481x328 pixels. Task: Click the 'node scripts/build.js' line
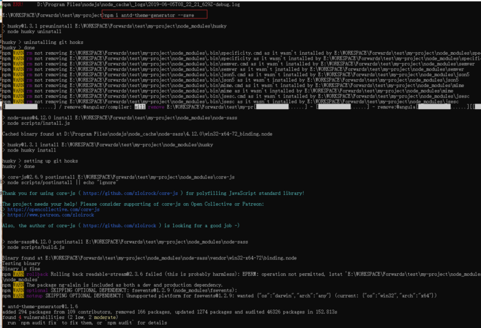click(33, 247)
